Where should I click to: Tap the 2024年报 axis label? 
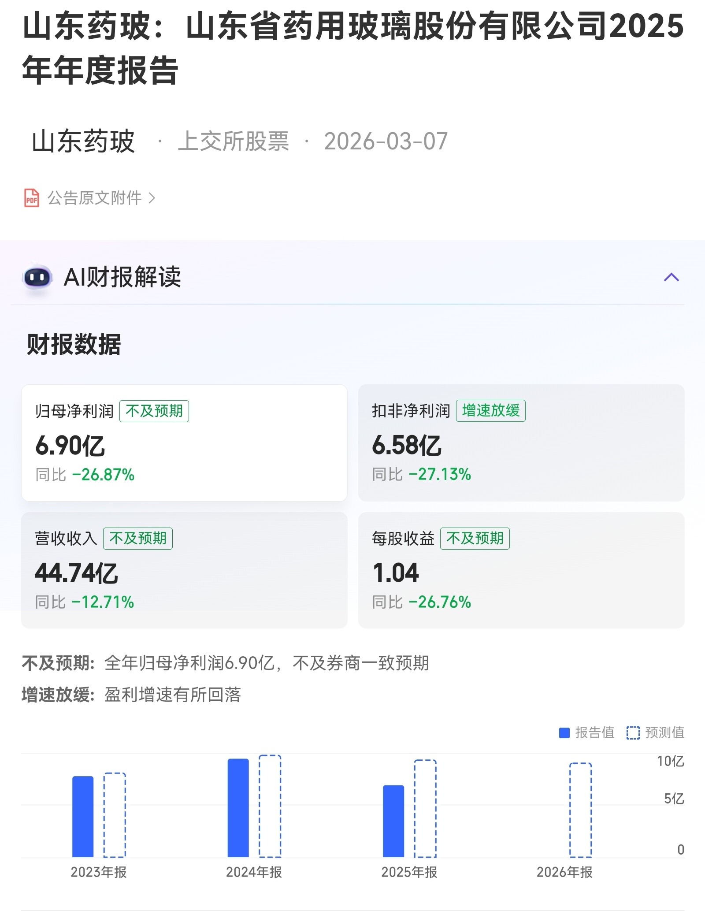click(x=254, y=872)
